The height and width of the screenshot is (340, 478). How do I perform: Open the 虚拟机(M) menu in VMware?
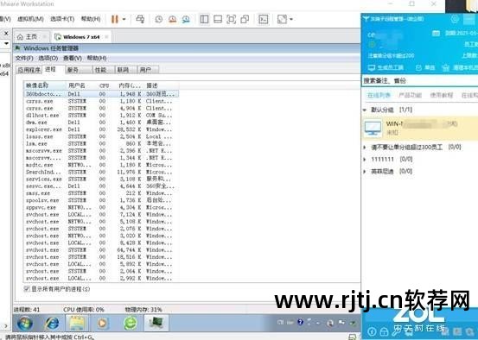(x=30, y=19)
